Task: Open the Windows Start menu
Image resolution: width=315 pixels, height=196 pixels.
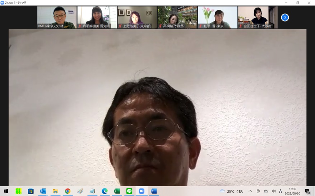Action: (6, 191)
